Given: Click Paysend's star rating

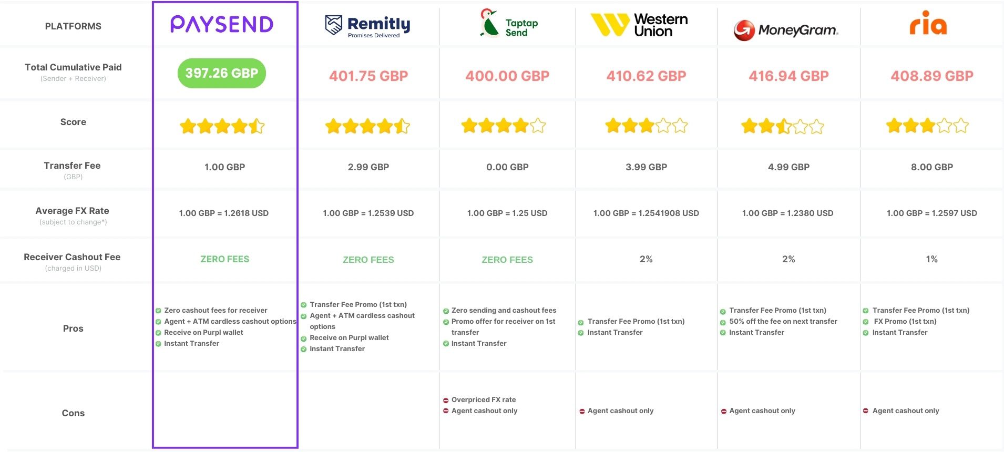Looking at the screenshot, I should (222, 126).
